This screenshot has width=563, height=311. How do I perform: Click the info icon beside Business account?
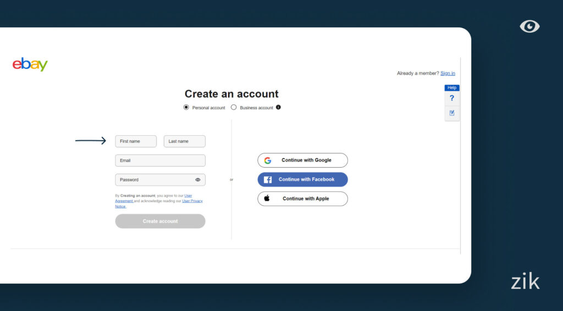click(x=278, y=107)
